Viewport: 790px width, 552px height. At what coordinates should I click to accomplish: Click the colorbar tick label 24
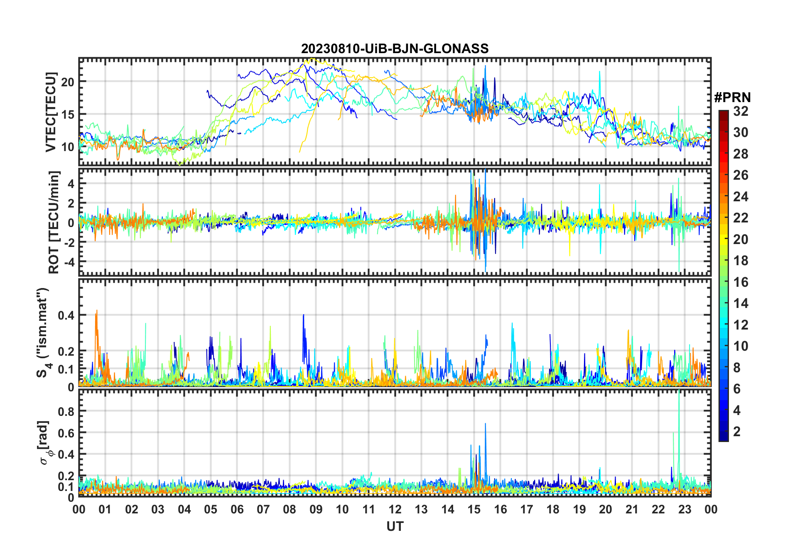pos(741,197)
